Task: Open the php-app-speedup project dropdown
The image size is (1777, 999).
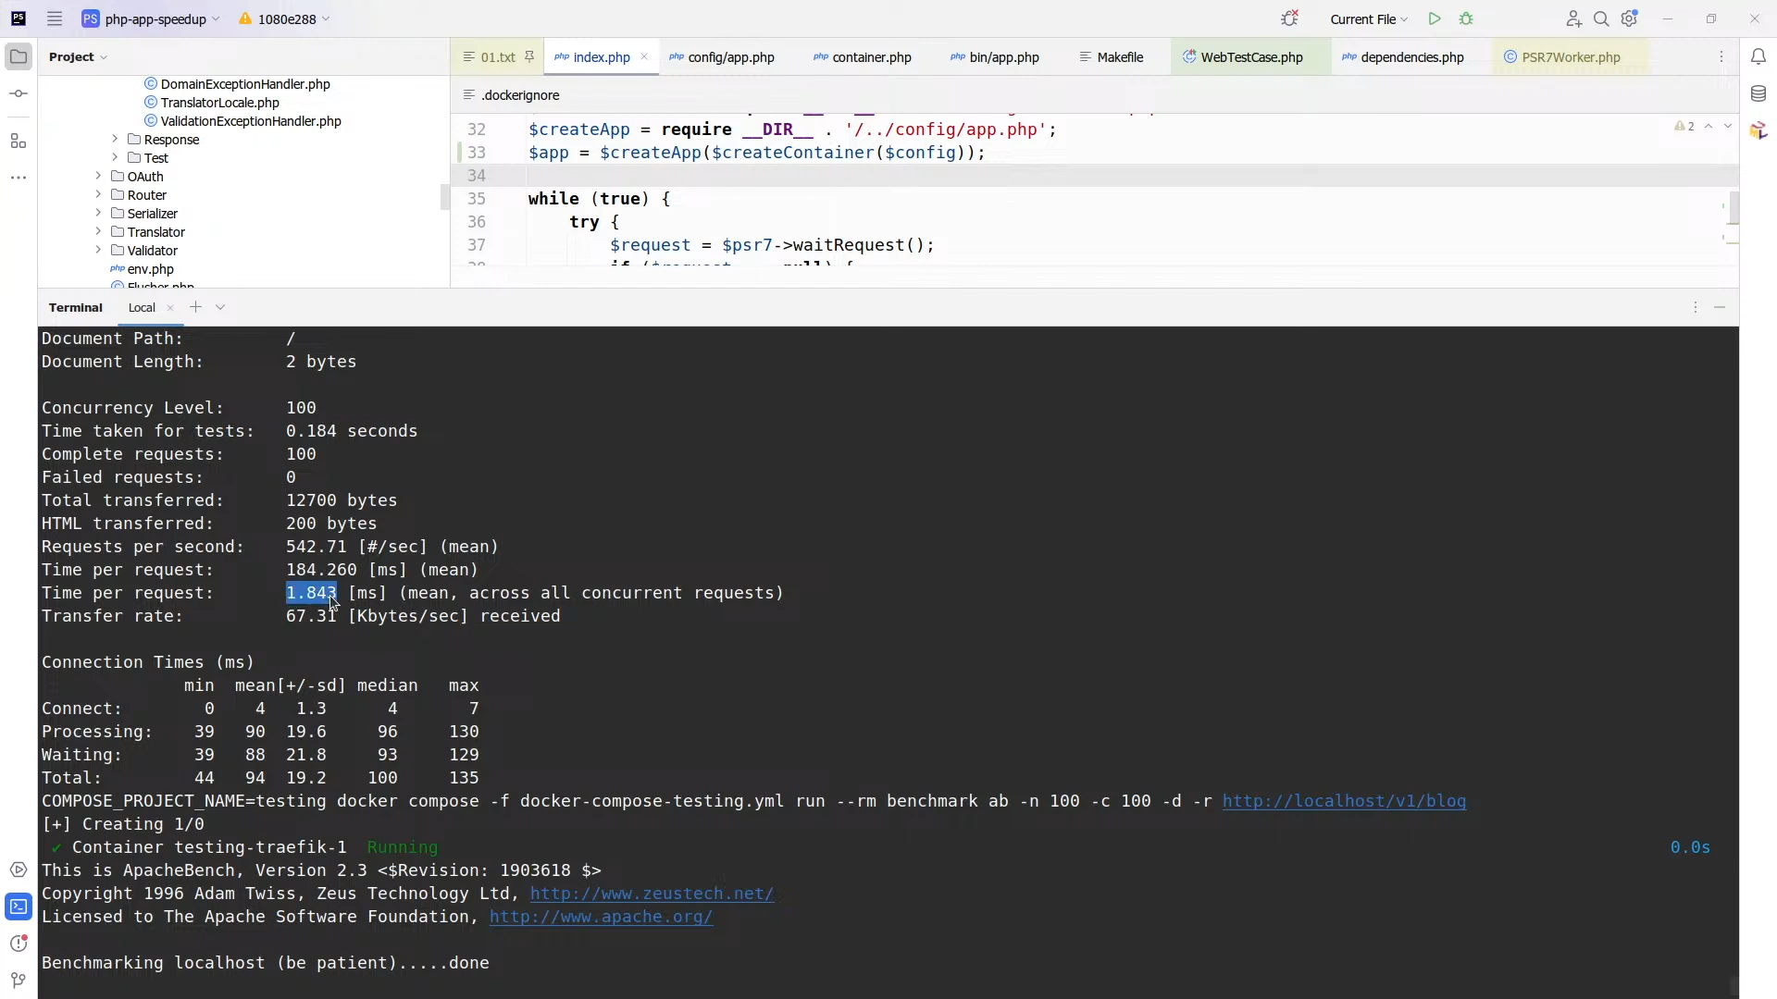Action: pos(155,18)
